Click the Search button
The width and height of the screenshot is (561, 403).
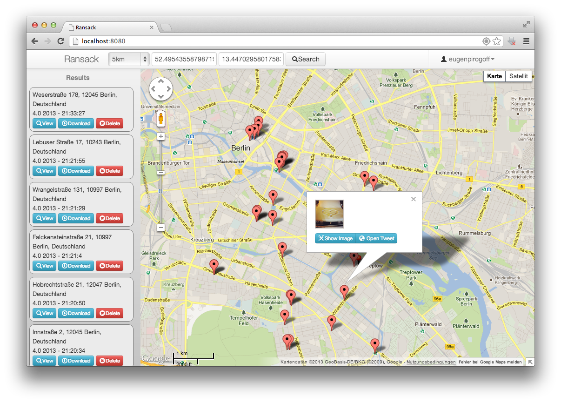pyautogui.click(x=306, y=59)
